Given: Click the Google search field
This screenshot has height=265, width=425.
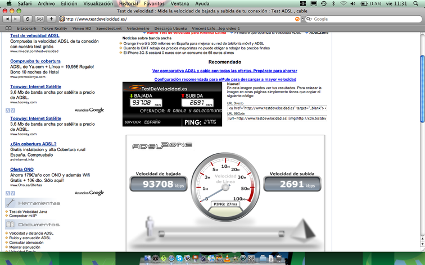Looking at the screenshot, I should (364, 19).
